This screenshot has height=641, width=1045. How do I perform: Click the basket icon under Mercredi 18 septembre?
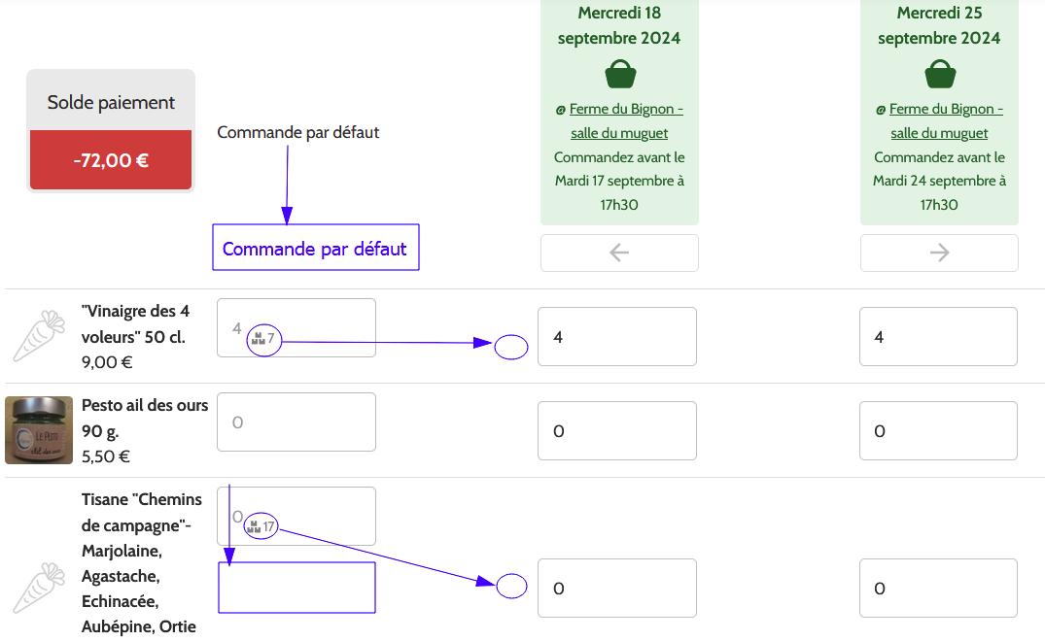pyautogui.click(x=619, y=74)
